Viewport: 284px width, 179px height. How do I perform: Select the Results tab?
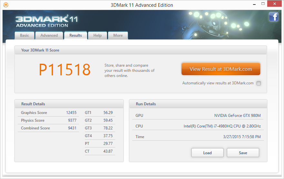76,35
